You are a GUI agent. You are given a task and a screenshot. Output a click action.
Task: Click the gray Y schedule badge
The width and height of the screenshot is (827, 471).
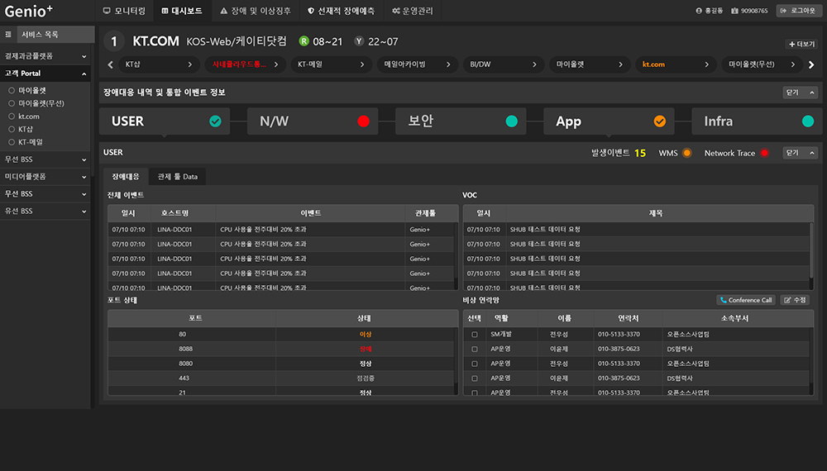[x=359, y=41]
